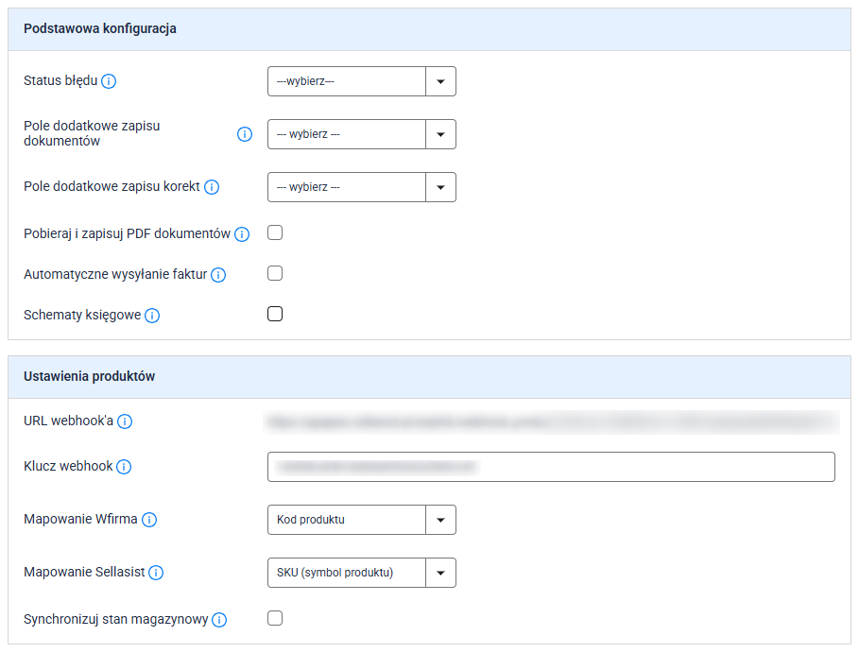Show Schematy księgowe info tooltip
This screenshot has height=653, width=859.
(152, 316)
